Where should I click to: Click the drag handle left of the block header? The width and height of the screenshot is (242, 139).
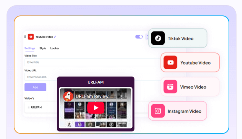tap(25, 37)
